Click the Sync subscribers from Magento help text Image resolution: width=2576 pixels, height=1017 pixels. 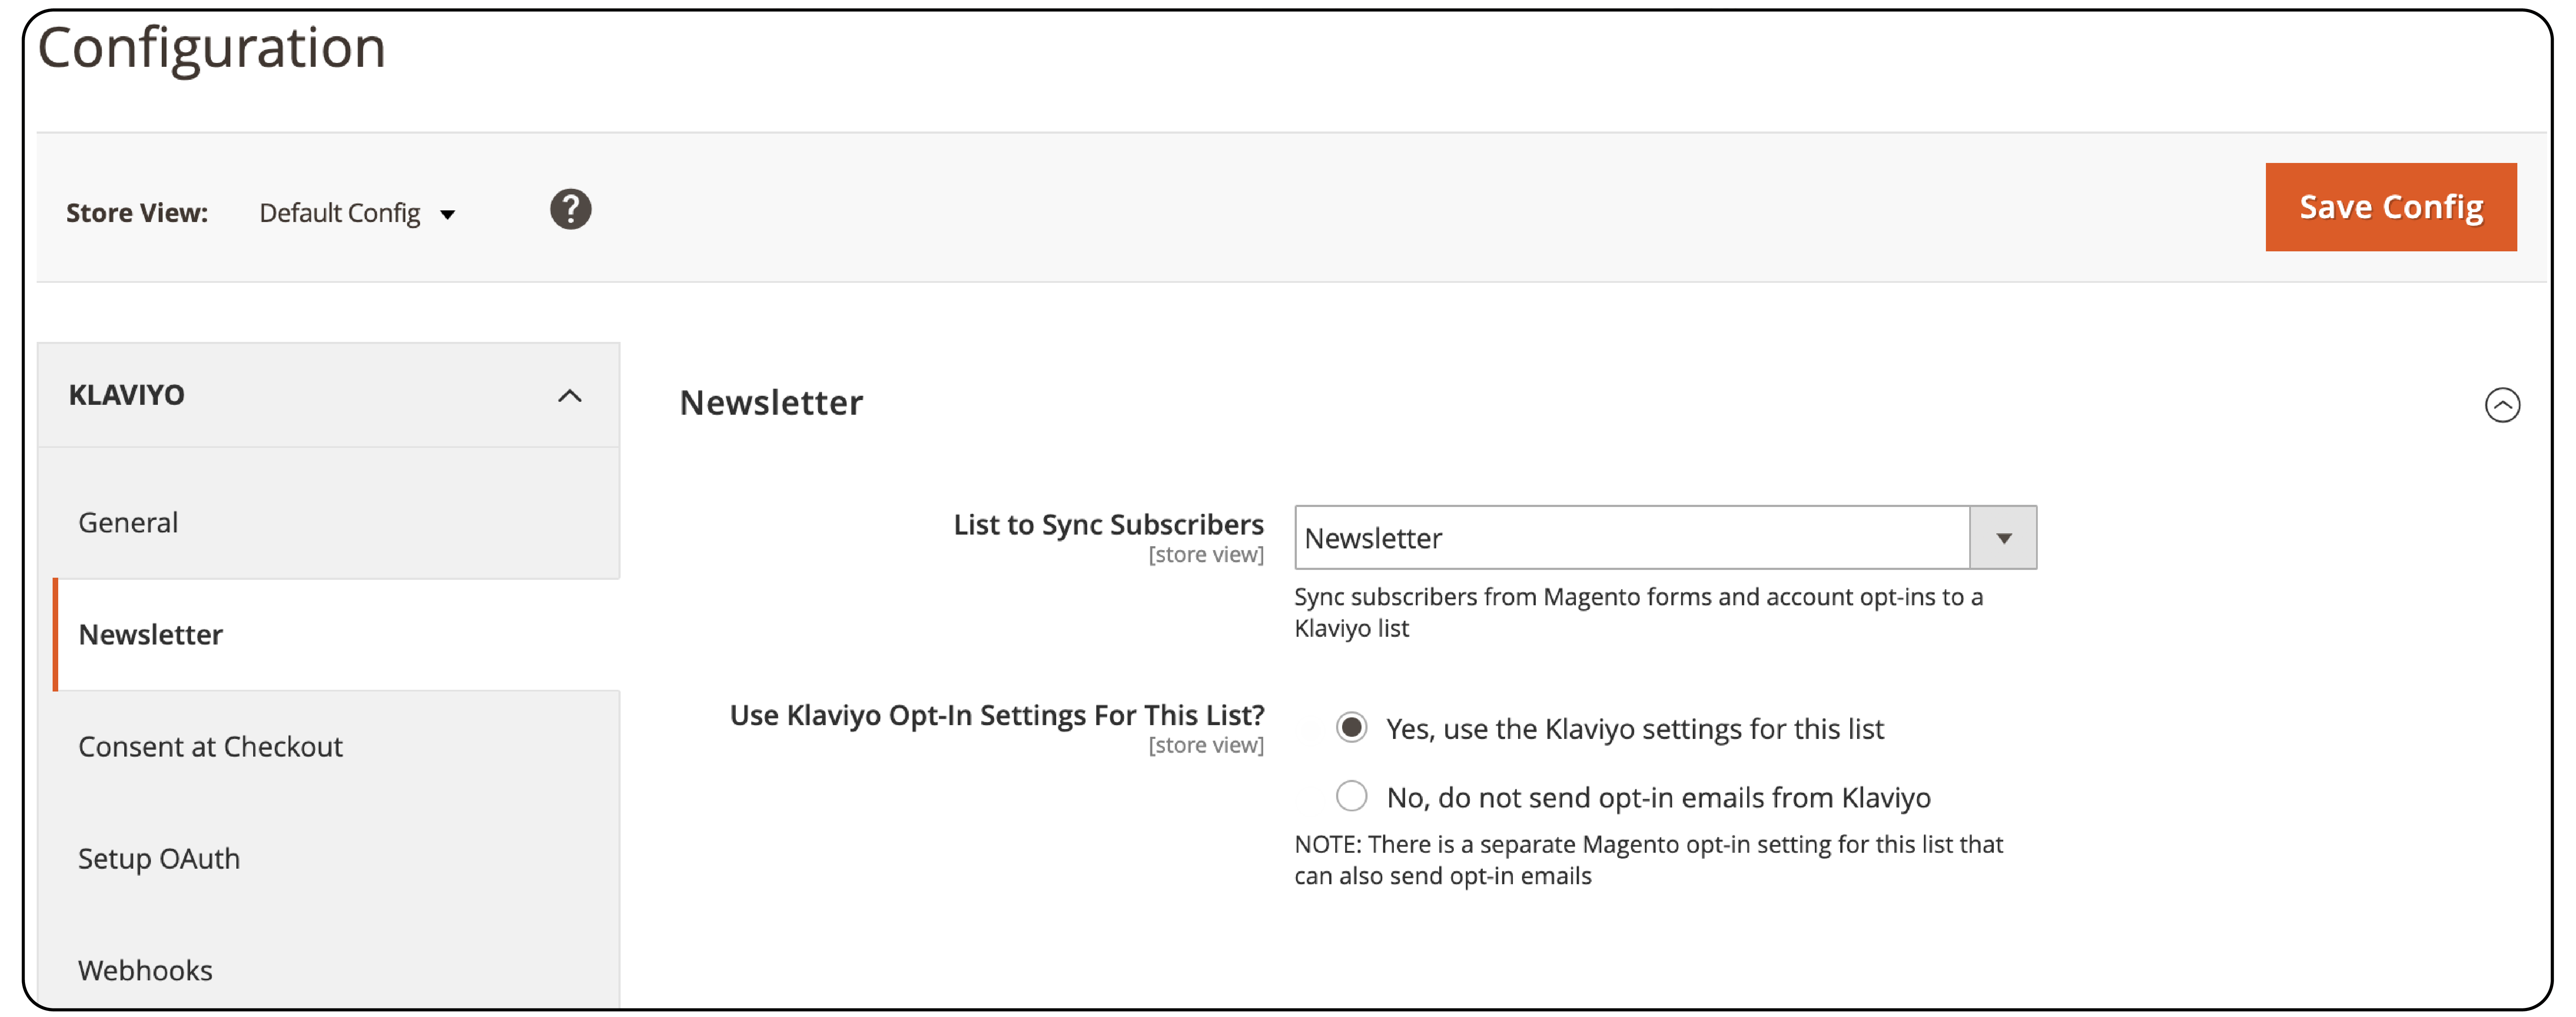tap(1638, 612)
